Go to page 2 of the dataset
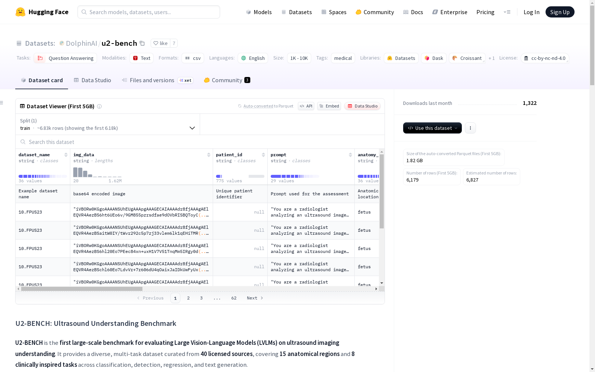Screen dimensions: 595x372 pyautogui.click(x=189, y=298)
